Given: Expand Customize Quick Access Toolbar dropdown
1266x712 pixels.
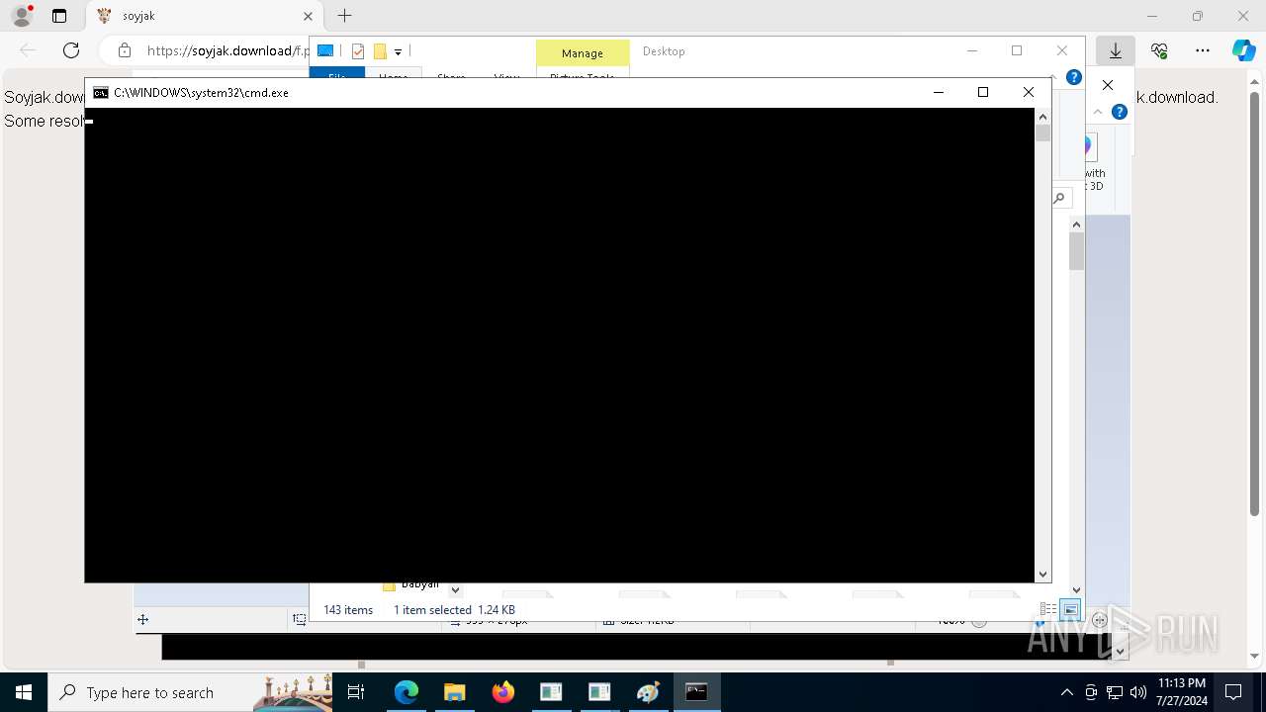Looking at the screenshot, I should point(398,51).
